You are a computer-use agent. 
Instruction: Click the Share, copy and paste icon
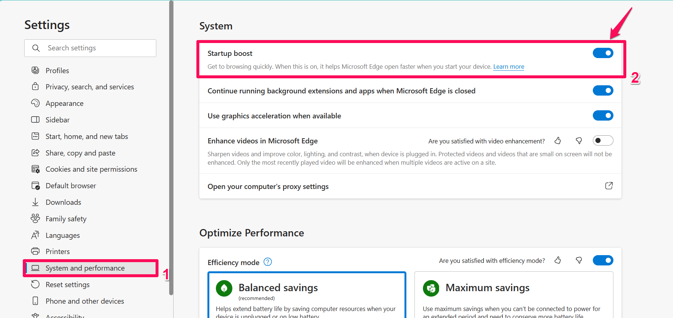(35, 153)
